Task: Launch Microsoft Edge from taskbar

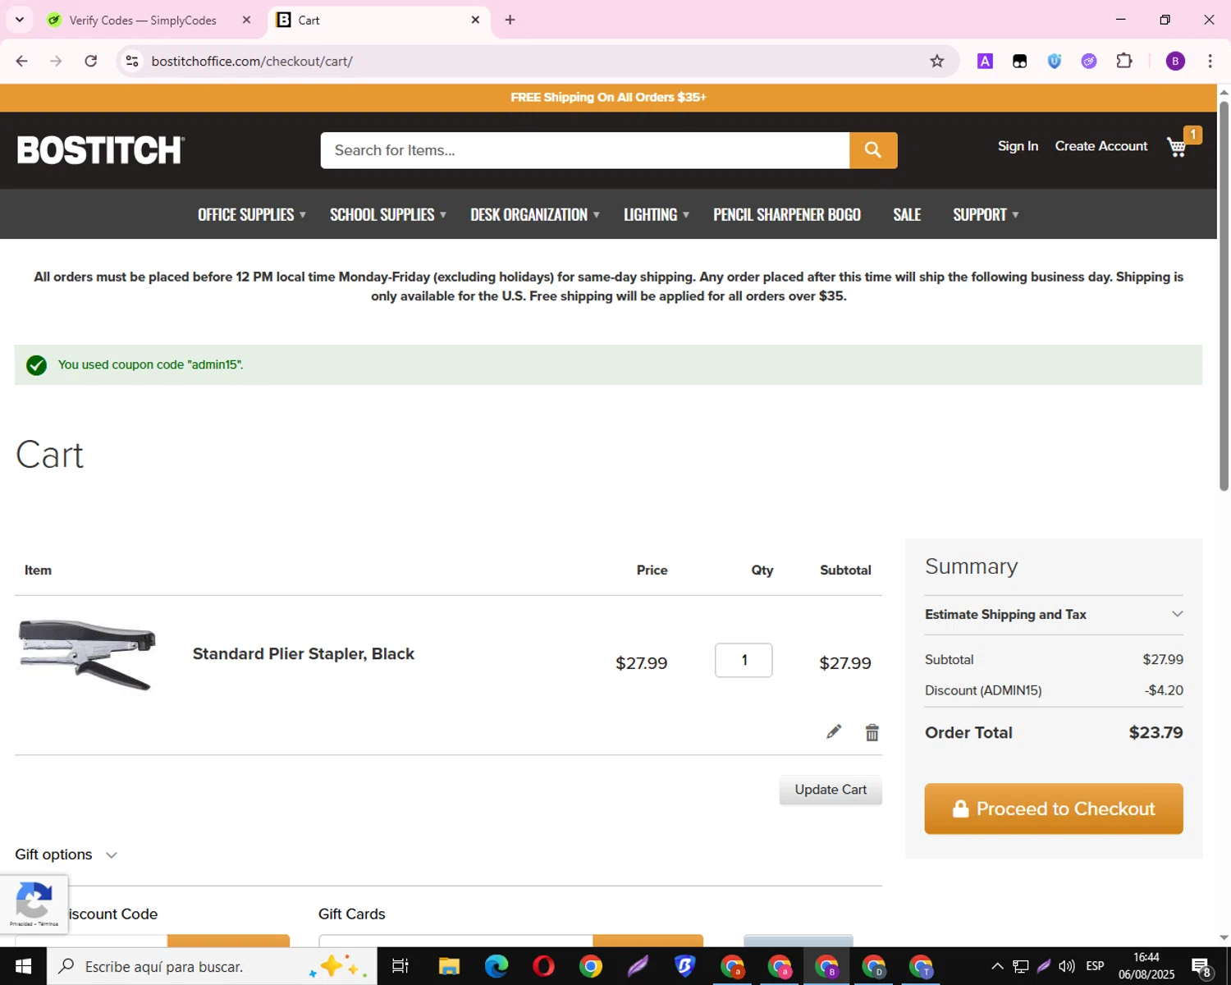Action: pyautogui.click(x=496, y=966)
